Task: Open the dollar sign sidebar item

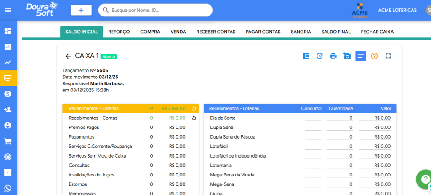Action: 8,94
